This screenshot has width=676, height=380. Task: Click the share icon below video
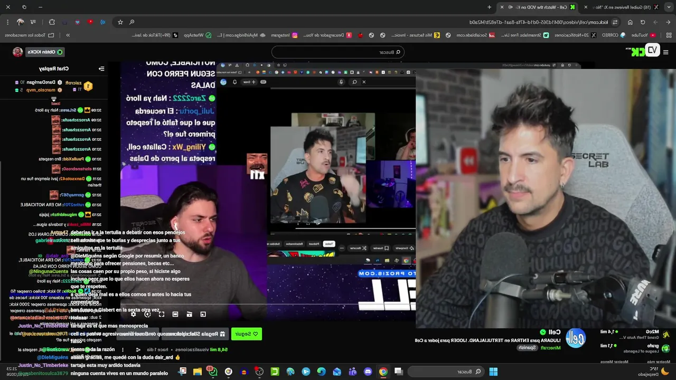pos(138,349)
